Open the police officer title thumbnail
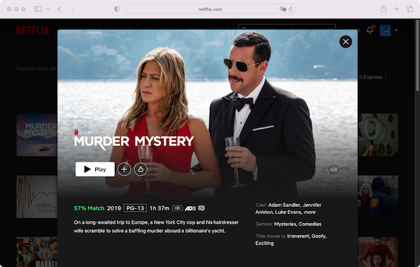This screenshot has width=420, height=267. [378, 196]
